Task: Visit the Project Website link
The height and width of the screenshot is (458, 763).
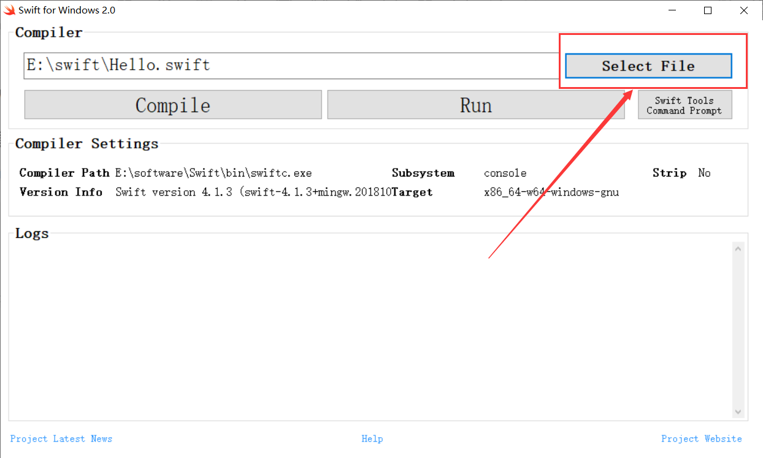Action: pos(702,438)
